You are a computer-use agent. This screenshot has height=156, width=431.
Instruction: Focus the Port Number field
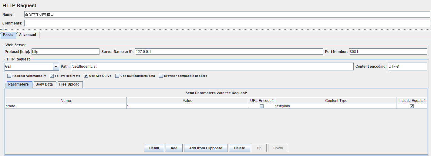tap(388, 52)
